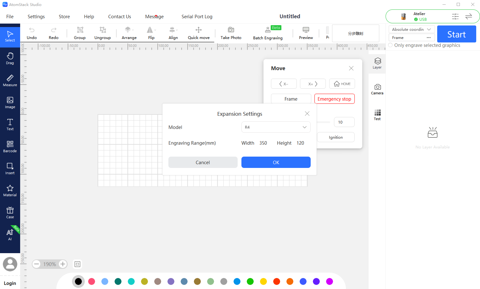Pick the yellow color swatch
The image size is (480, 289).
(x=263, y=281)
